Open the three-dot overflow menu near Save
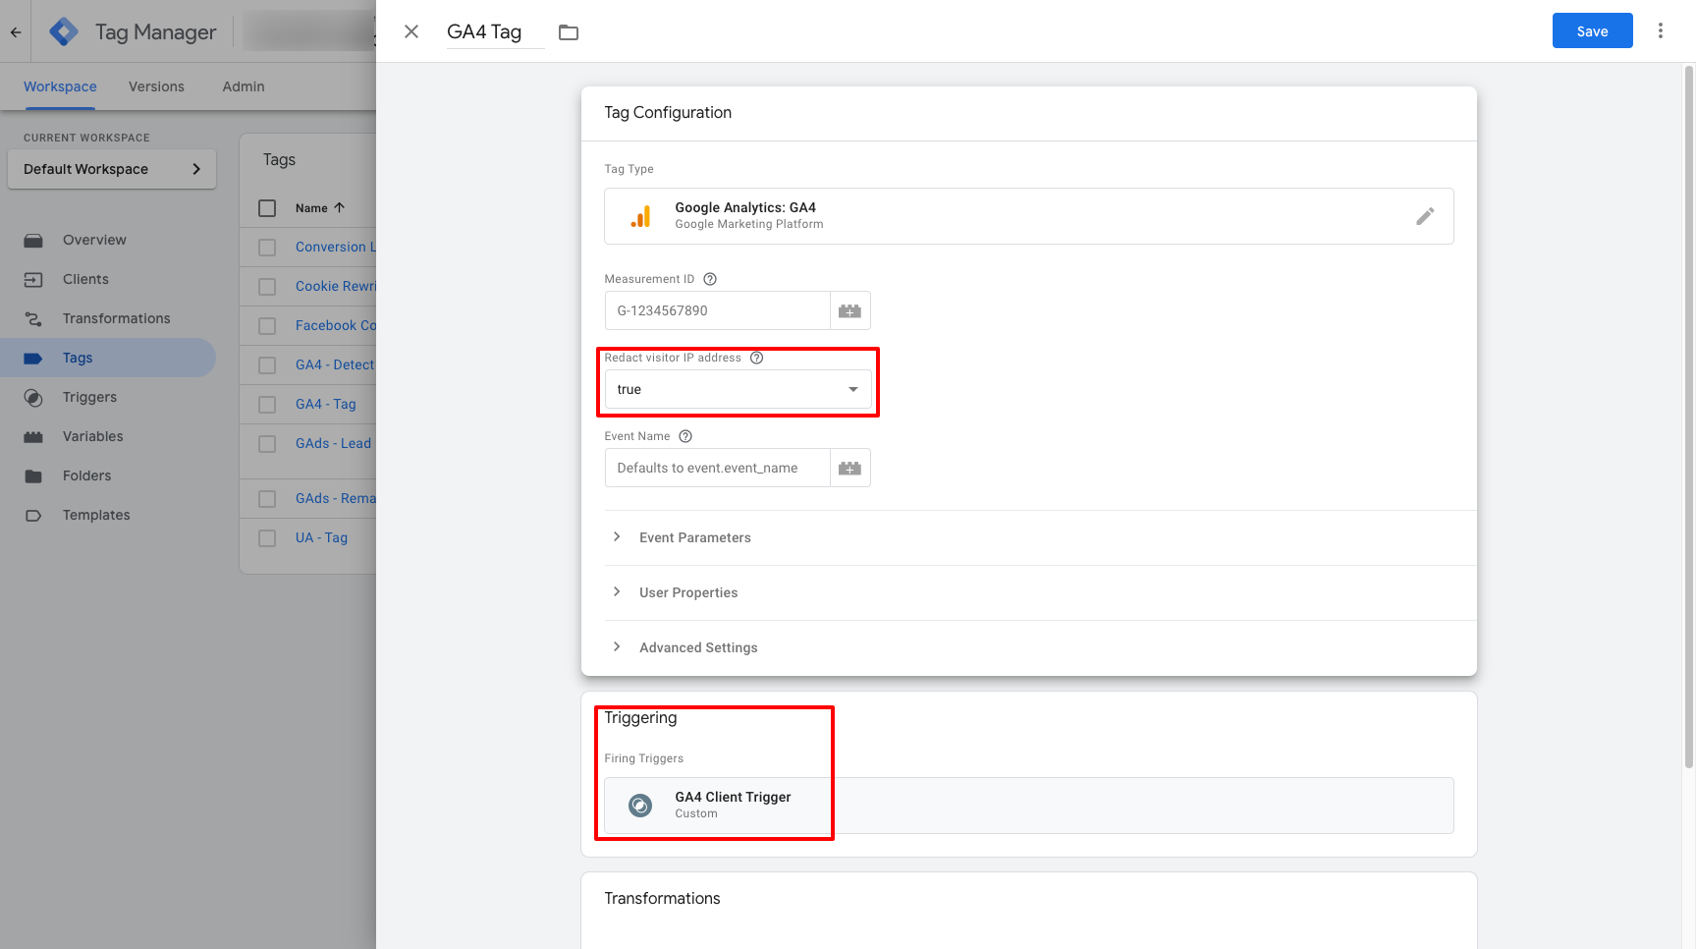The height and width of the screenshot is (949, 1696). pyautogui.click(x=1661, y=30)
